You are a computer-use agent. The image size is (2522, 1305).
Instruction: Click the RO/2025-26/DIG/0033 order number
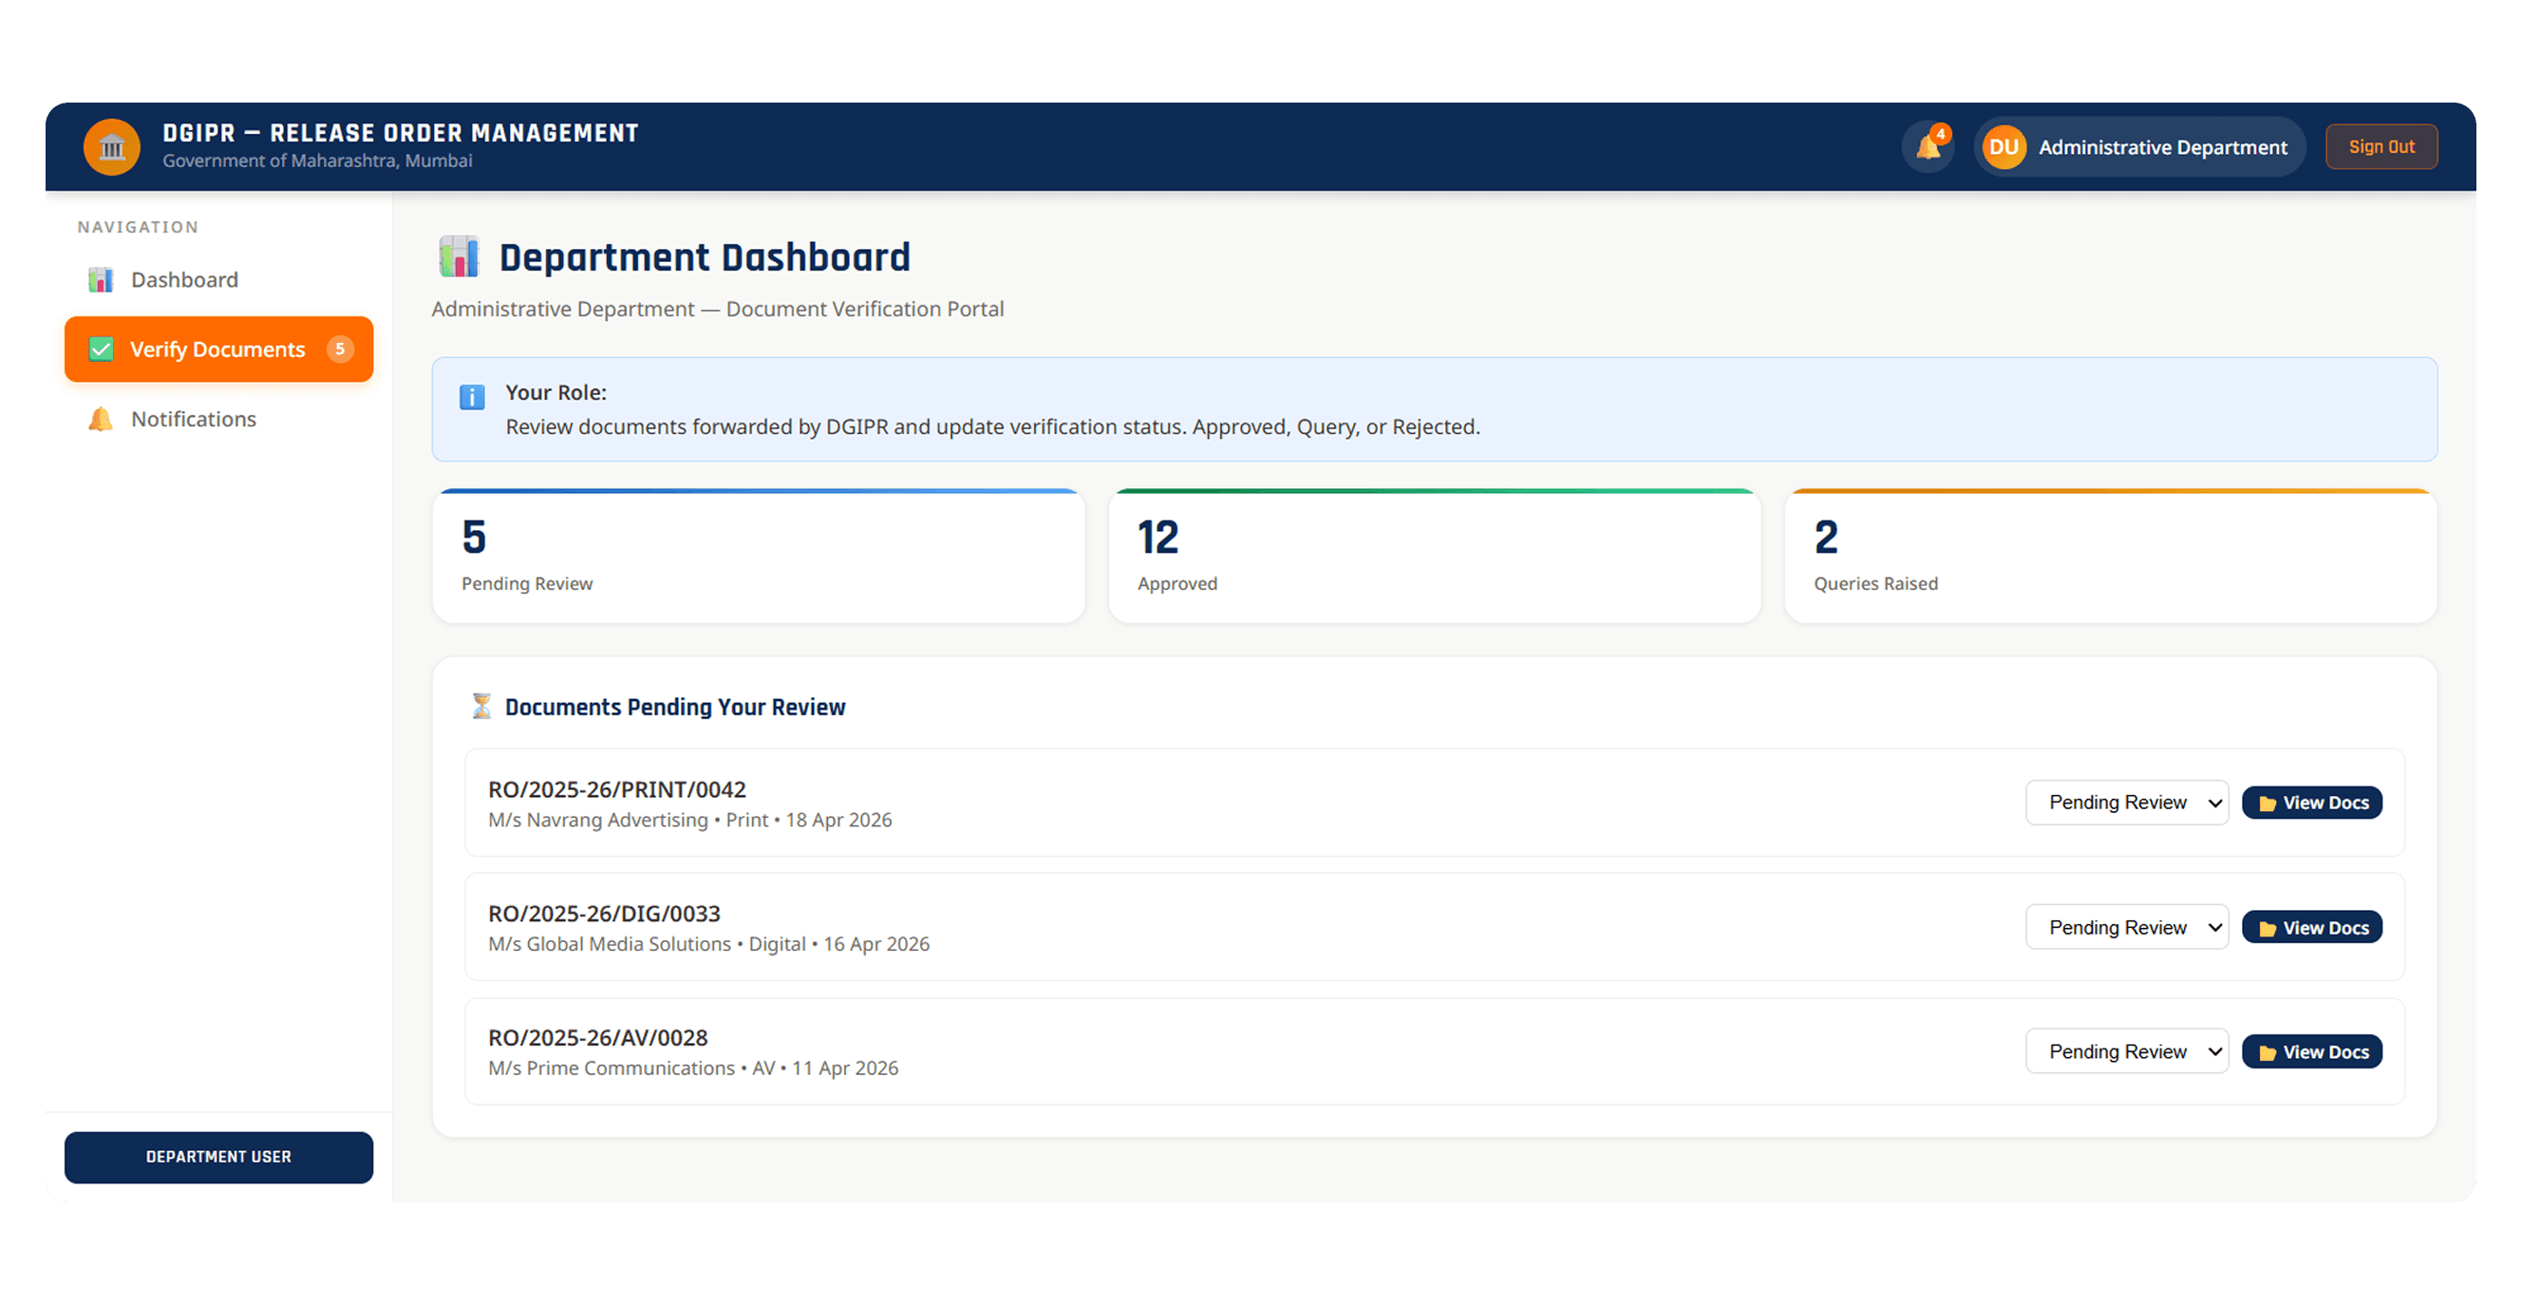pyautogui.click(x=604, y=914)
